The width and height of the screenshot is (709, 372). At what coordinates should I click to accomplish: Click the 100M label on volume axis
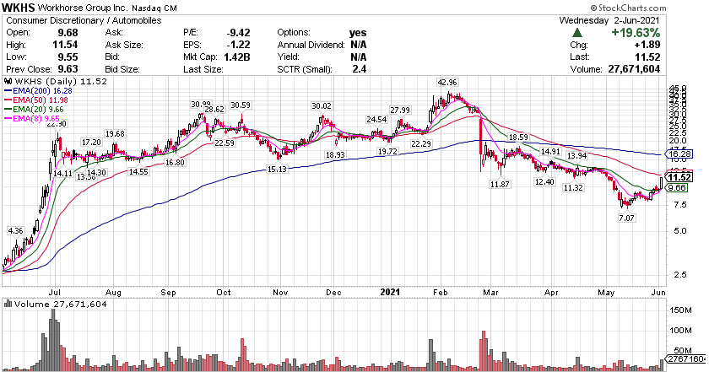[680, 331]
